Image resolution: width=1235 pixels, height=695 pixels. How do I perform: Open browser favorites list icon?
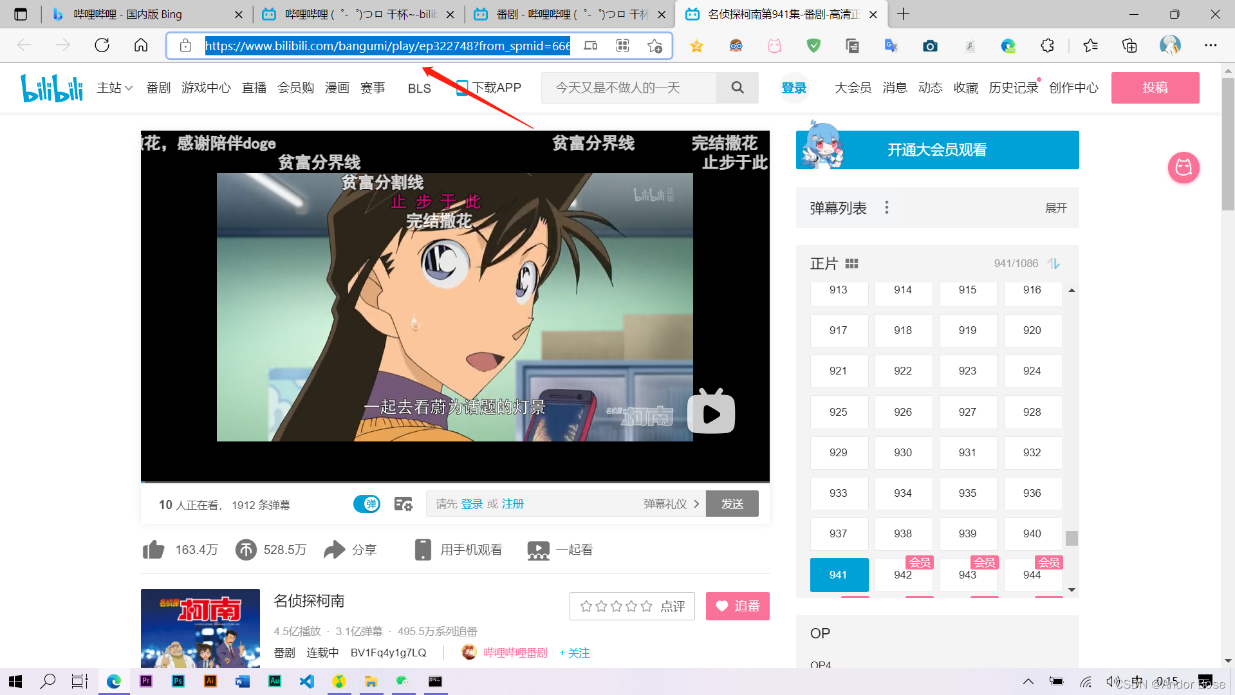pyautogui.click(x=1090, y=46)
